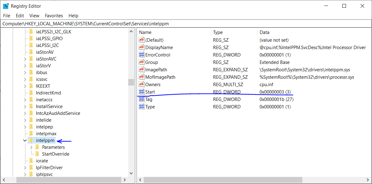Click the cpu.inf data cell
Viewport: 372px width, 184px height.
[266, 84]
